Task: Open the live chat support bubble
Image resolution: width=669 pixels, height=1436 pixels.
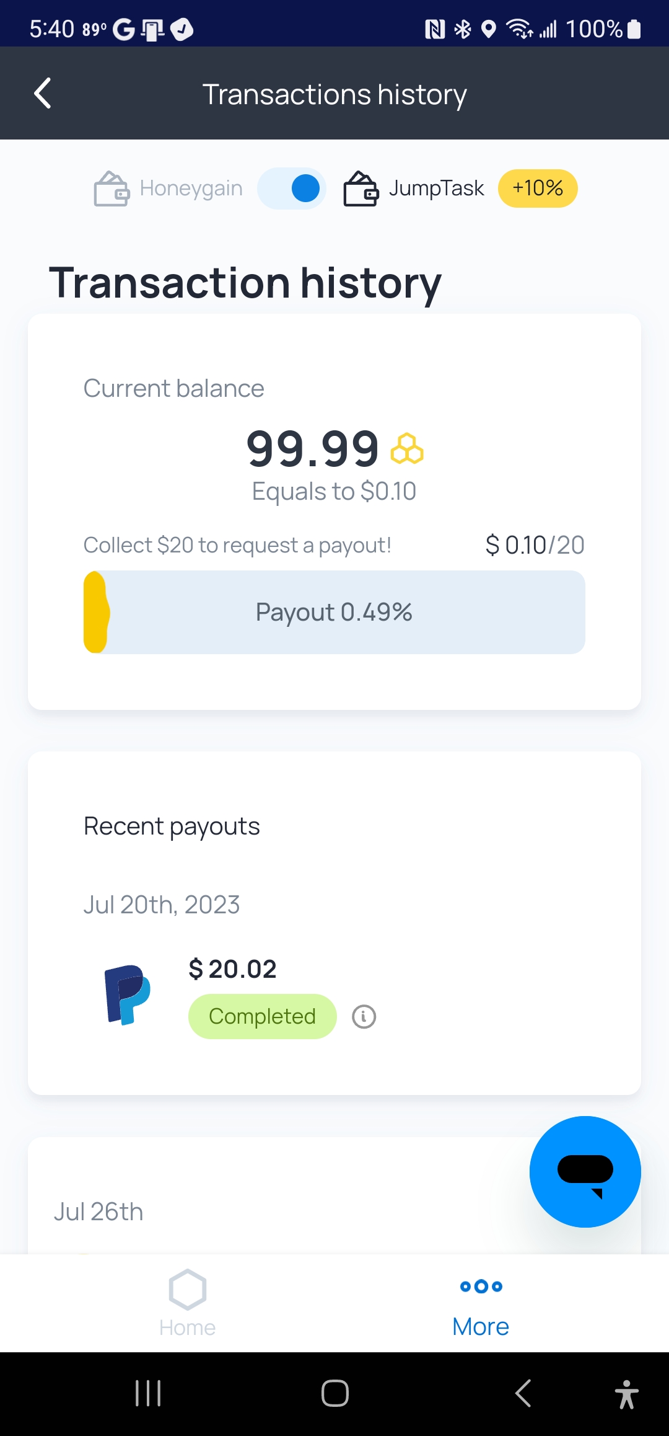Action: pyautogui.click(x=585, y=1171)
